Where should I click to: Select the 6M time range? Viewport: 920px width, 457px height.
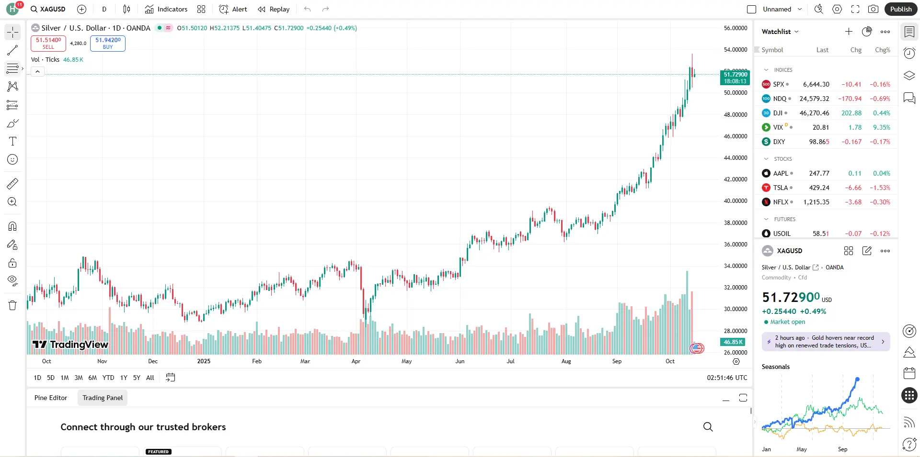tap(92, 378)
